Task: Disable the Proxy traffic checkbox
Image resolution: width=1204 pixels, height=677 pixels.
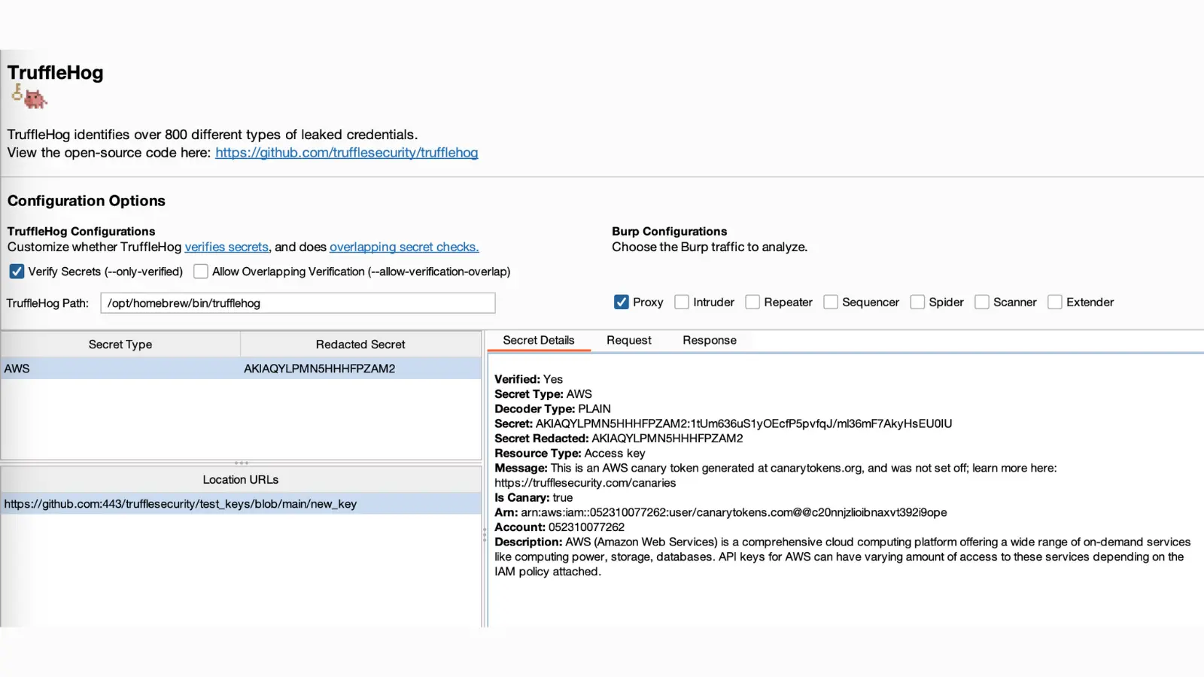Action: [622, 302]
